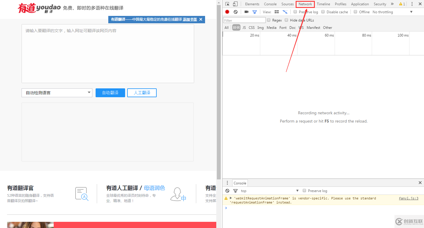Filter requests by Img

click(261, 28)
